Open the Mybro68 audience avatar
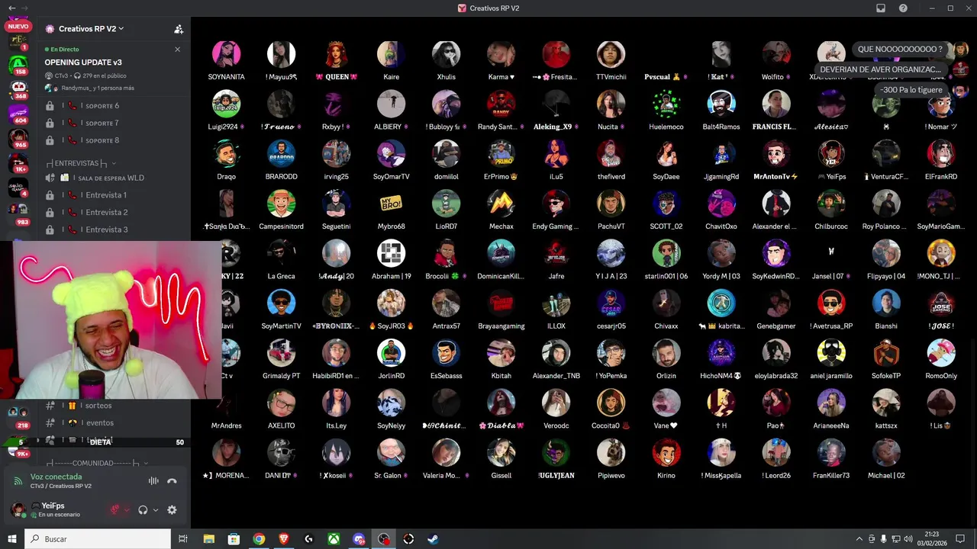Viewport: 977px width, 549px height. coord(392,204)
